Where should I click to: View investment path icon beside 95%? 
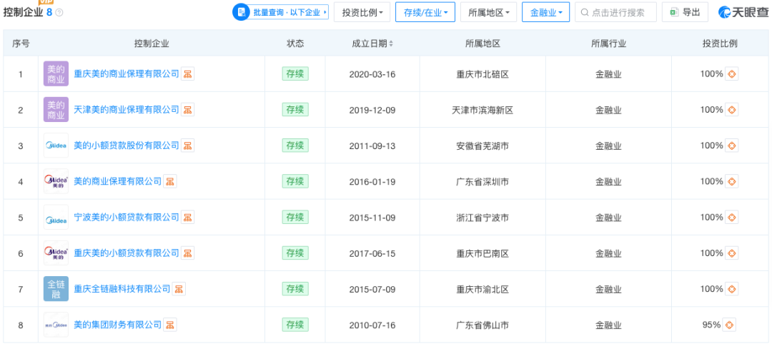point(729,325)
